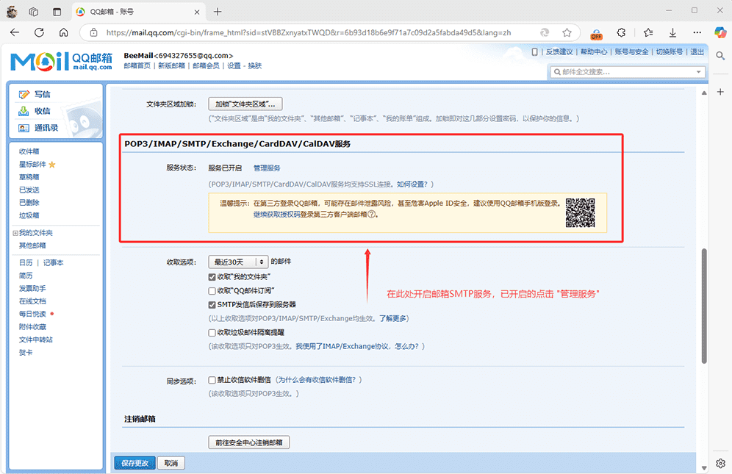This screenshot has width=732, height=474.
Task: Open 收件箱 inbox folder
Action: (x=29, y=151)
